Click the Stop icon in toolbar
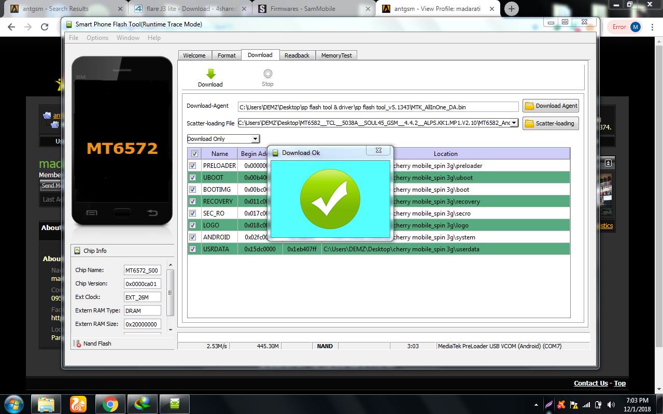663x414 pixels. pos(267,74)
